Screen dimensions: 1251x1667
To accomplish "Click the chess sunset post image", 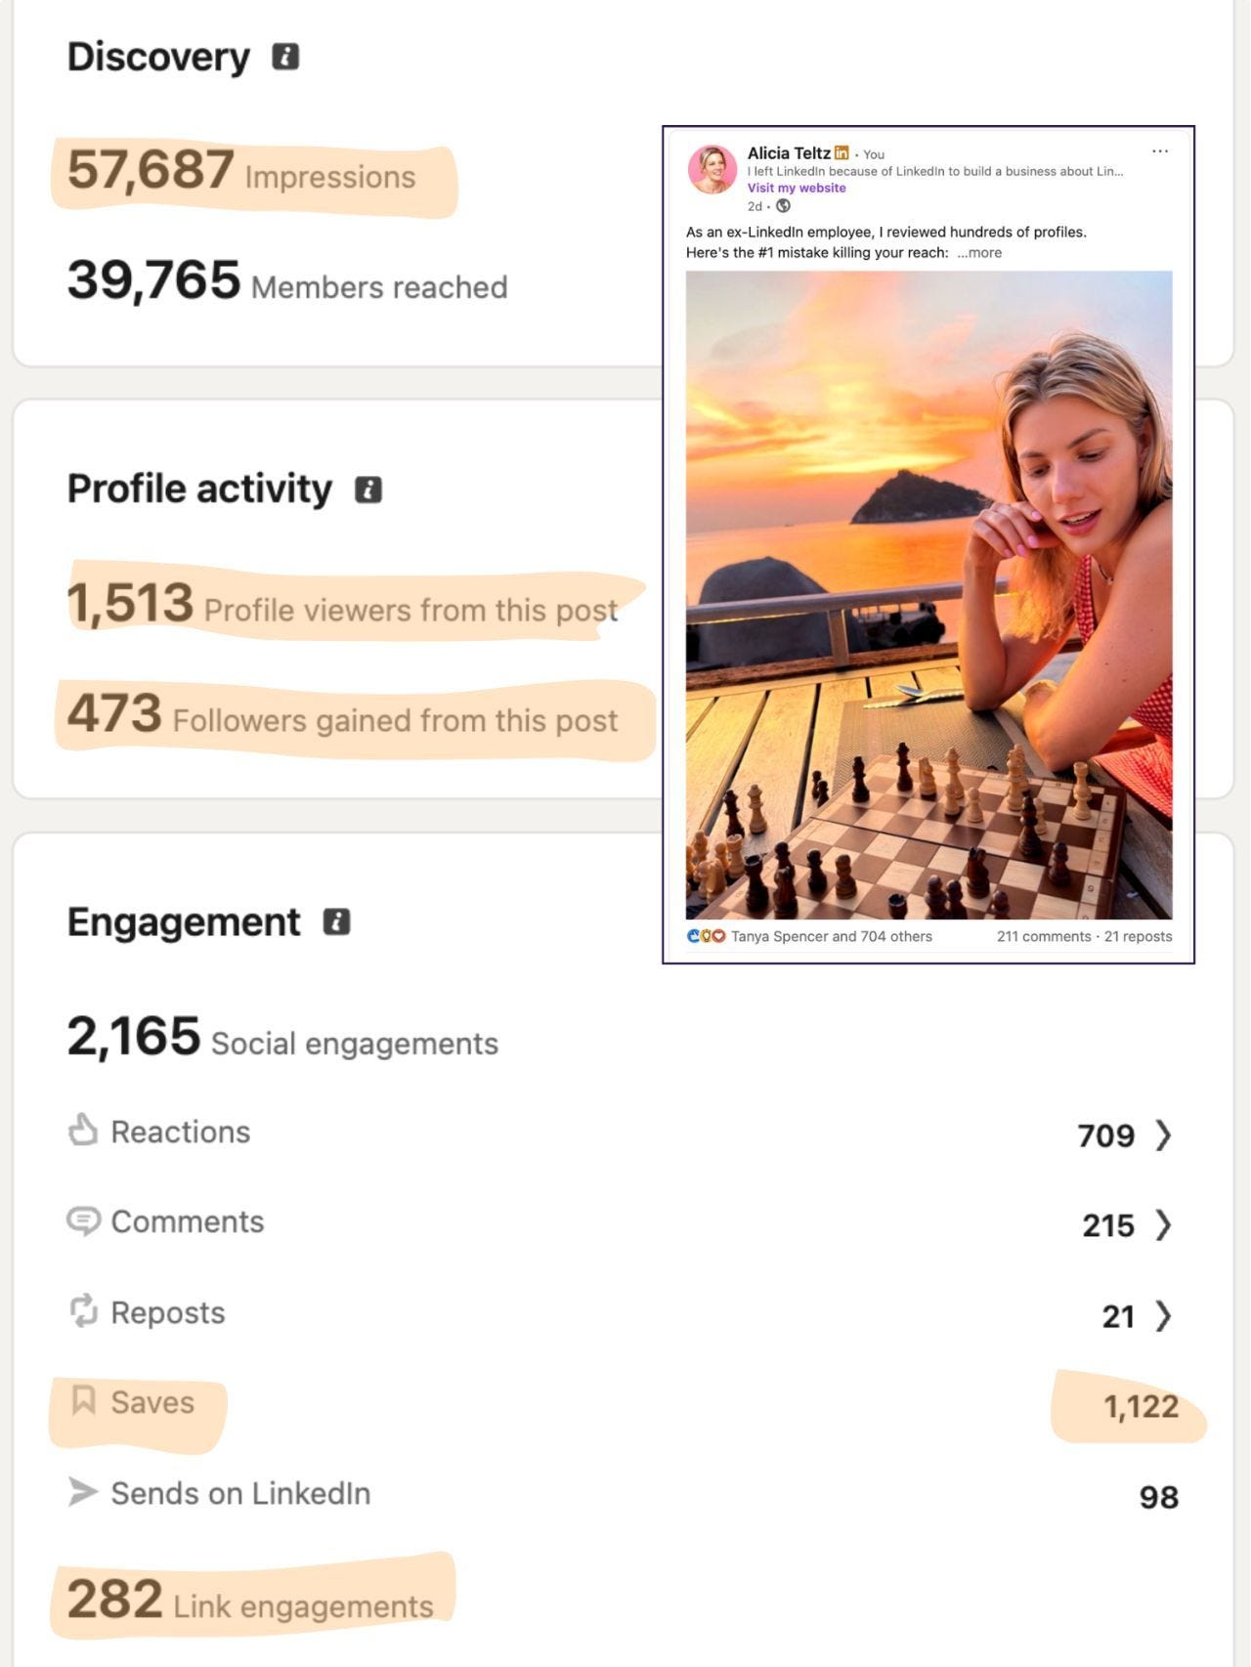I will click(x=928, y=595).
